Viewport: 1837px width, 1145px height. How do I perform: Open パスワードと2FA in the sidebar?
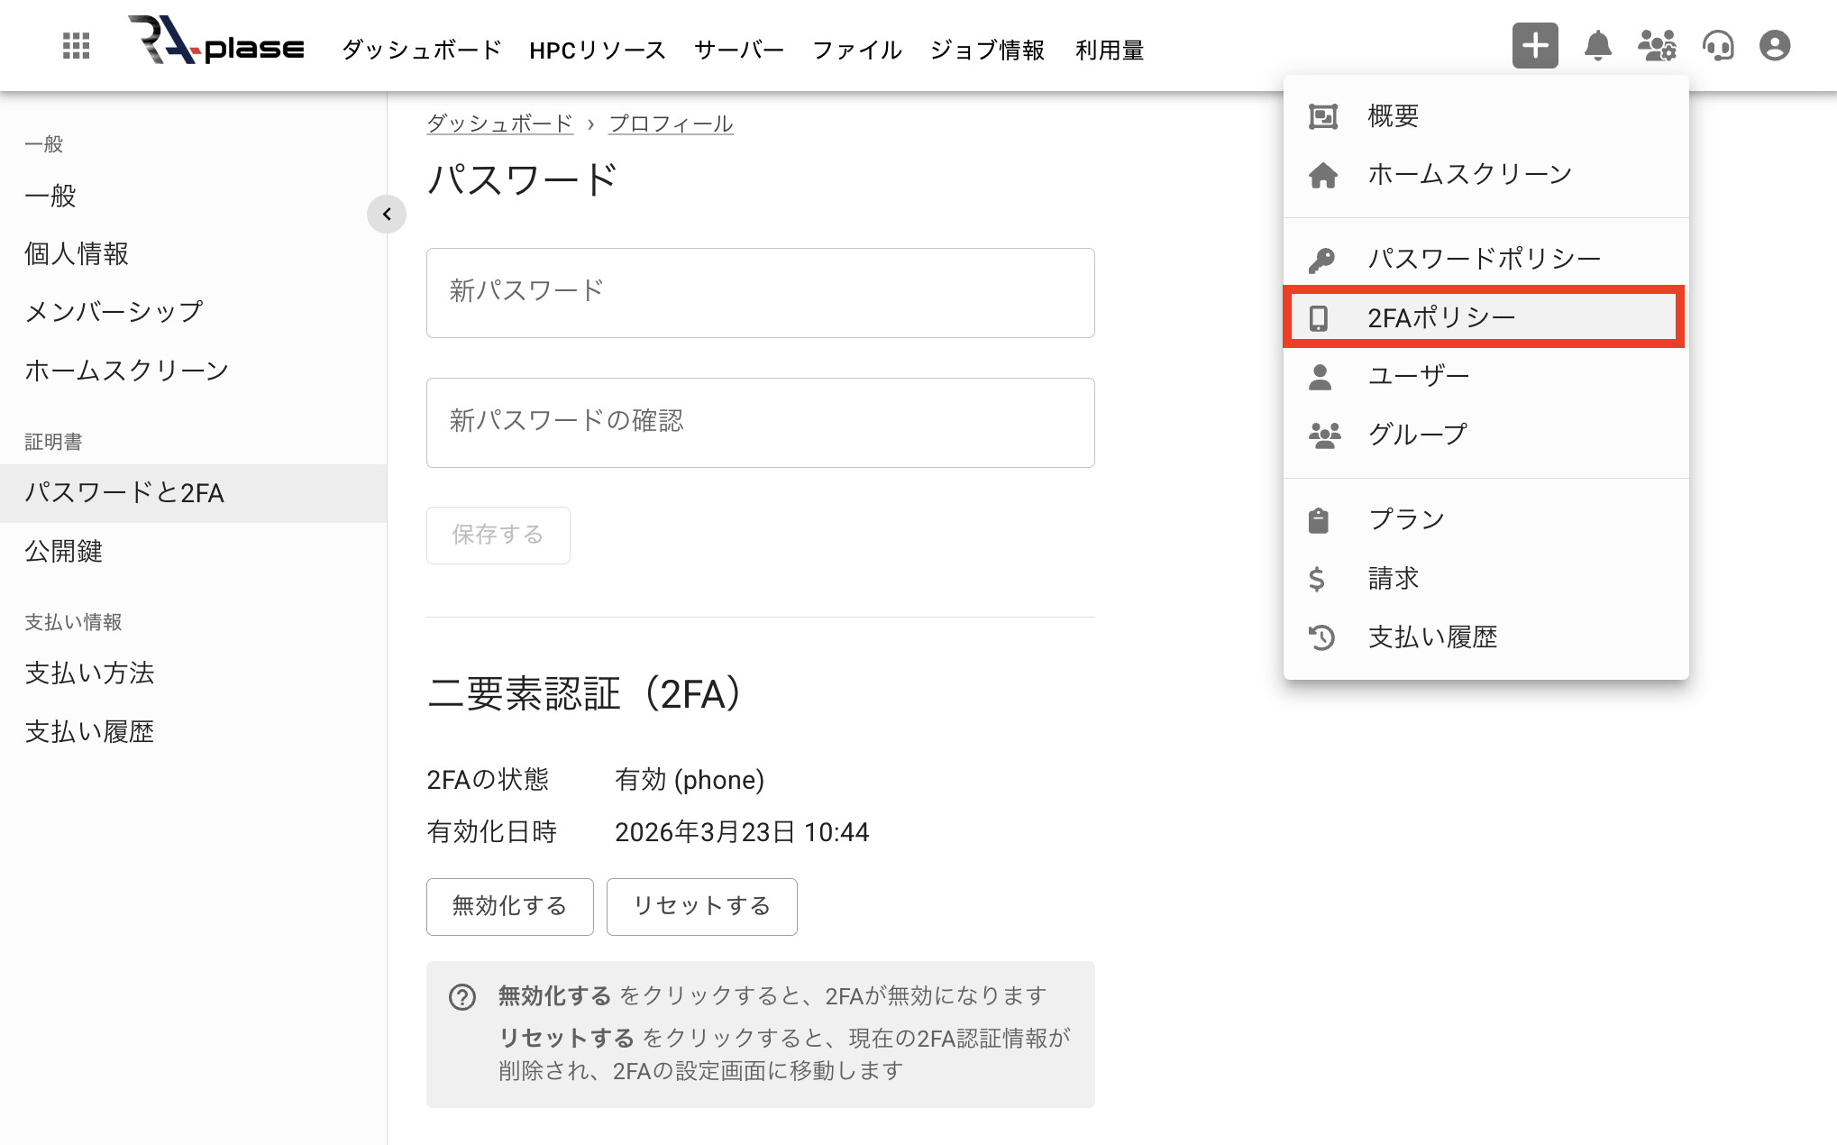click(x=126, y=493)
